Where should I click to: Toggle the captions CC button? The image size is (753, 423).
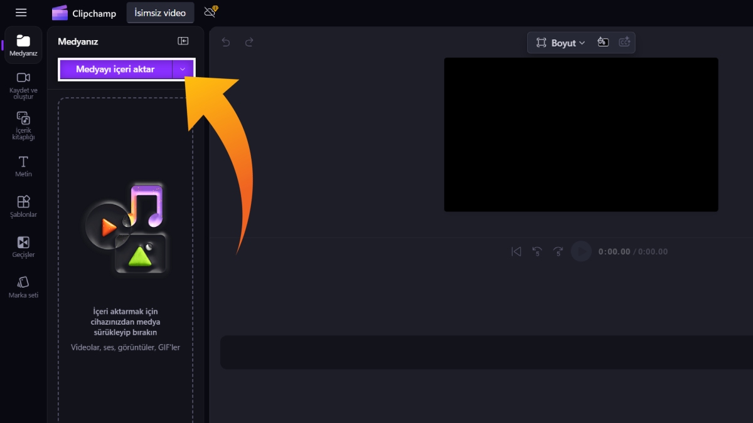click(x=624, y=43)
